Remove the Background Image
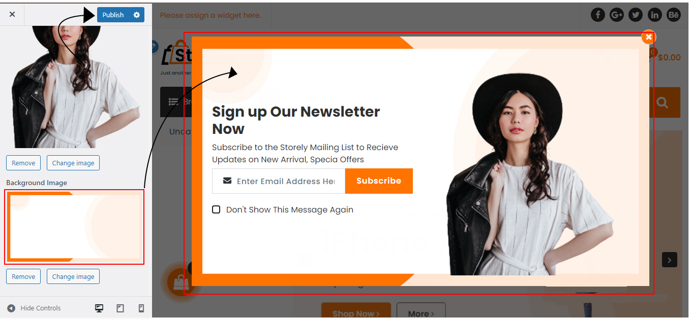Screen dimensions: 691x320 tap(23, 276)
